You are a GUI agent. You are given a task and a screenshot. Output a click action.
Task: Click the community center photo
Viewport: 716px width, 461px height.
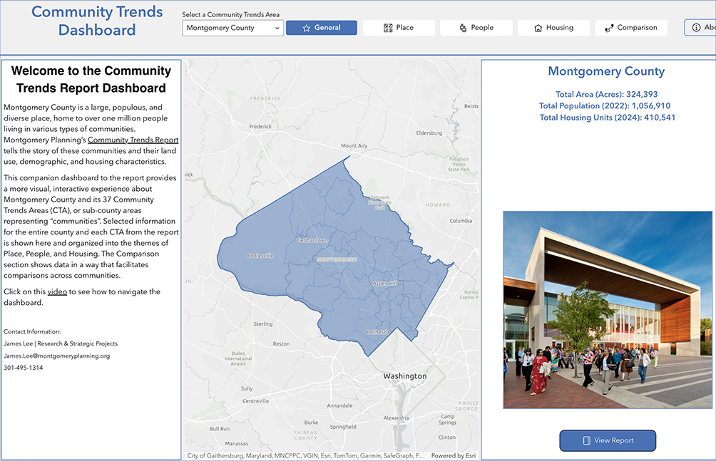pyautogui.click(x=608, y=310)
